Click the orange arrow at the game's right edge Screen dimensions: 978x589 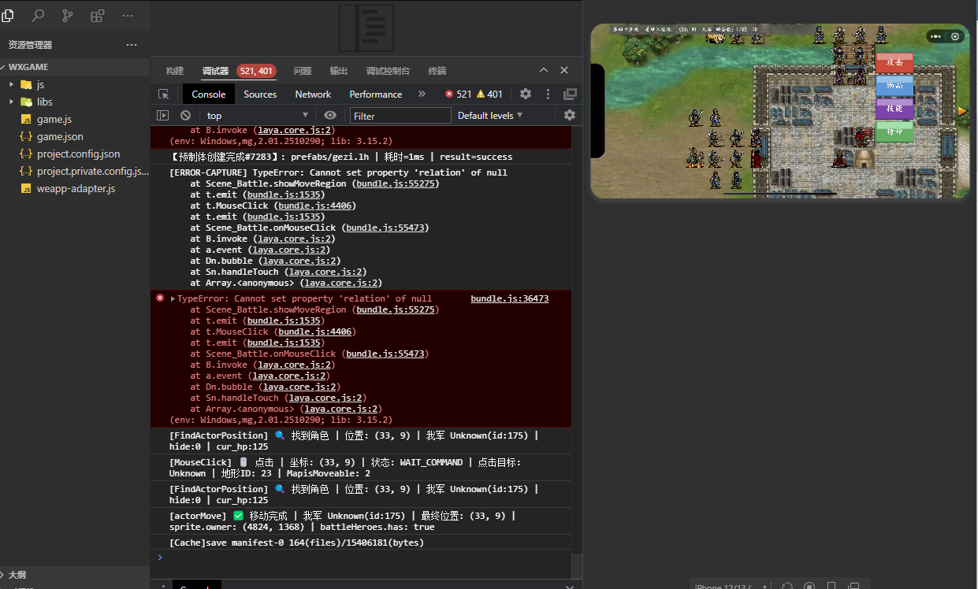[962, 111]
